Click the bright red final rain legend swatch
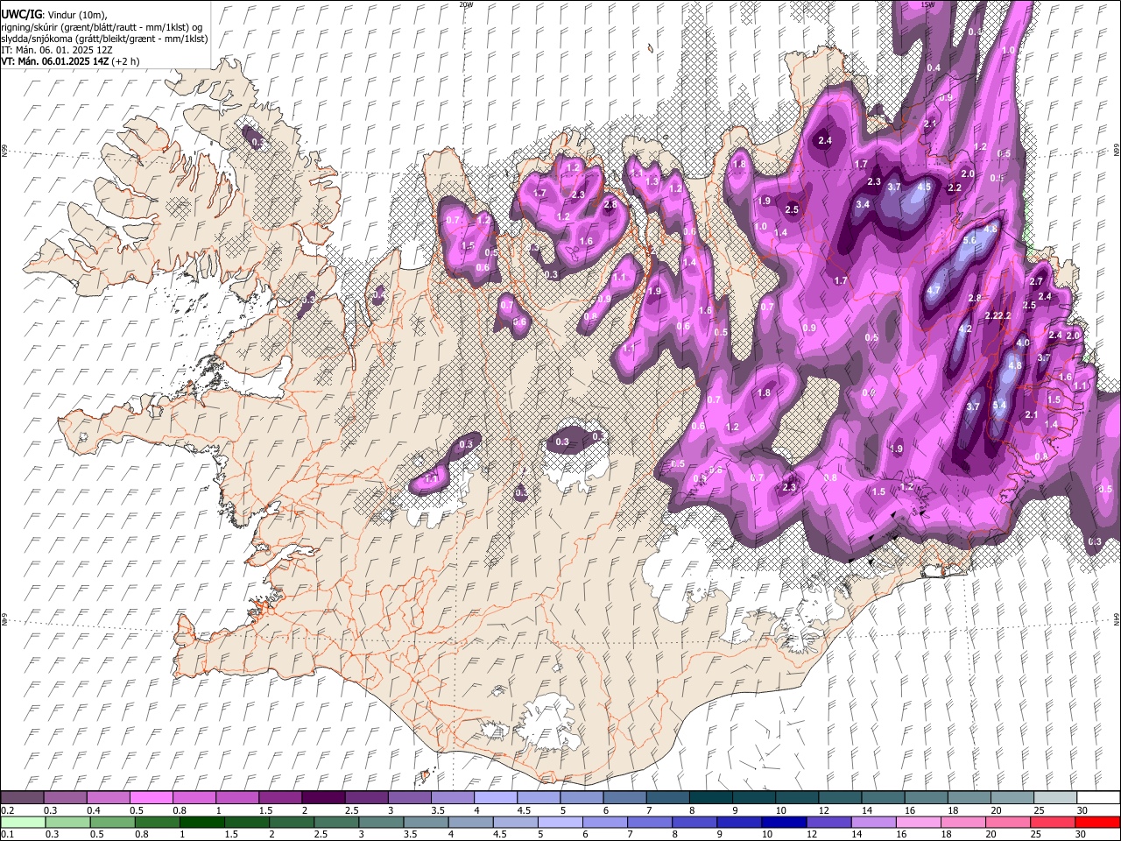The image size is (1121, 841). [x=1097, y=823]
